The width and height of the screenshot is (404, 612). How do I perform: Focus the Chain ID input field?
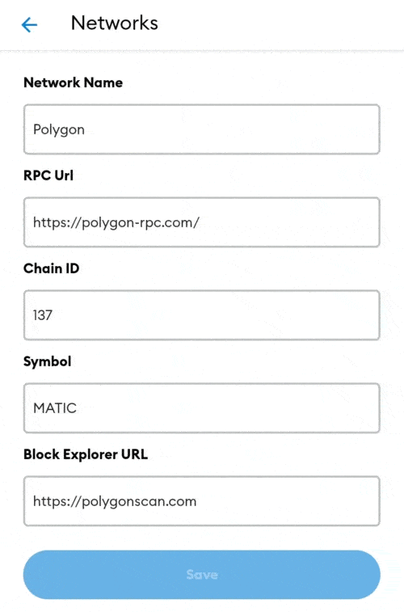click(x=202, y=315)
